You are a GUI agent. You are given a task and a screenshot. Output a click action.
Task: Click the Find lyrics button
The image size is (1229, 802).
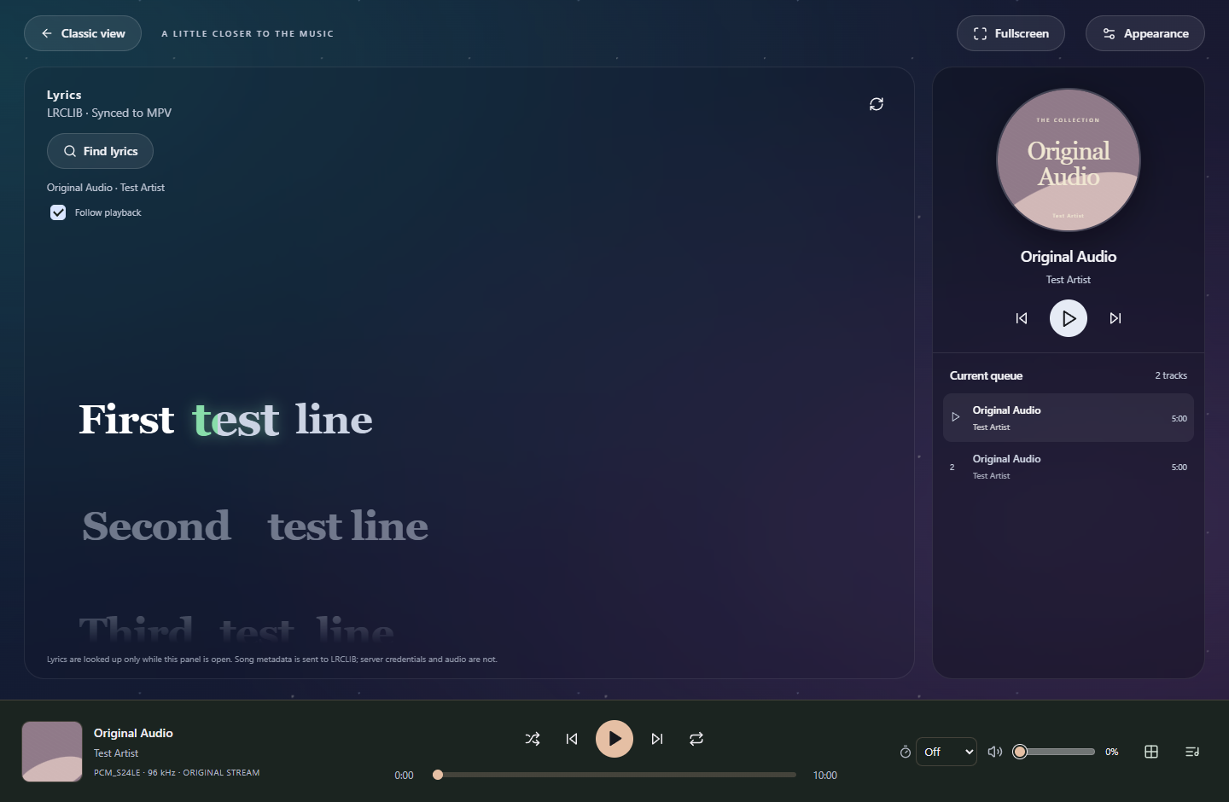tap(100, 151)
